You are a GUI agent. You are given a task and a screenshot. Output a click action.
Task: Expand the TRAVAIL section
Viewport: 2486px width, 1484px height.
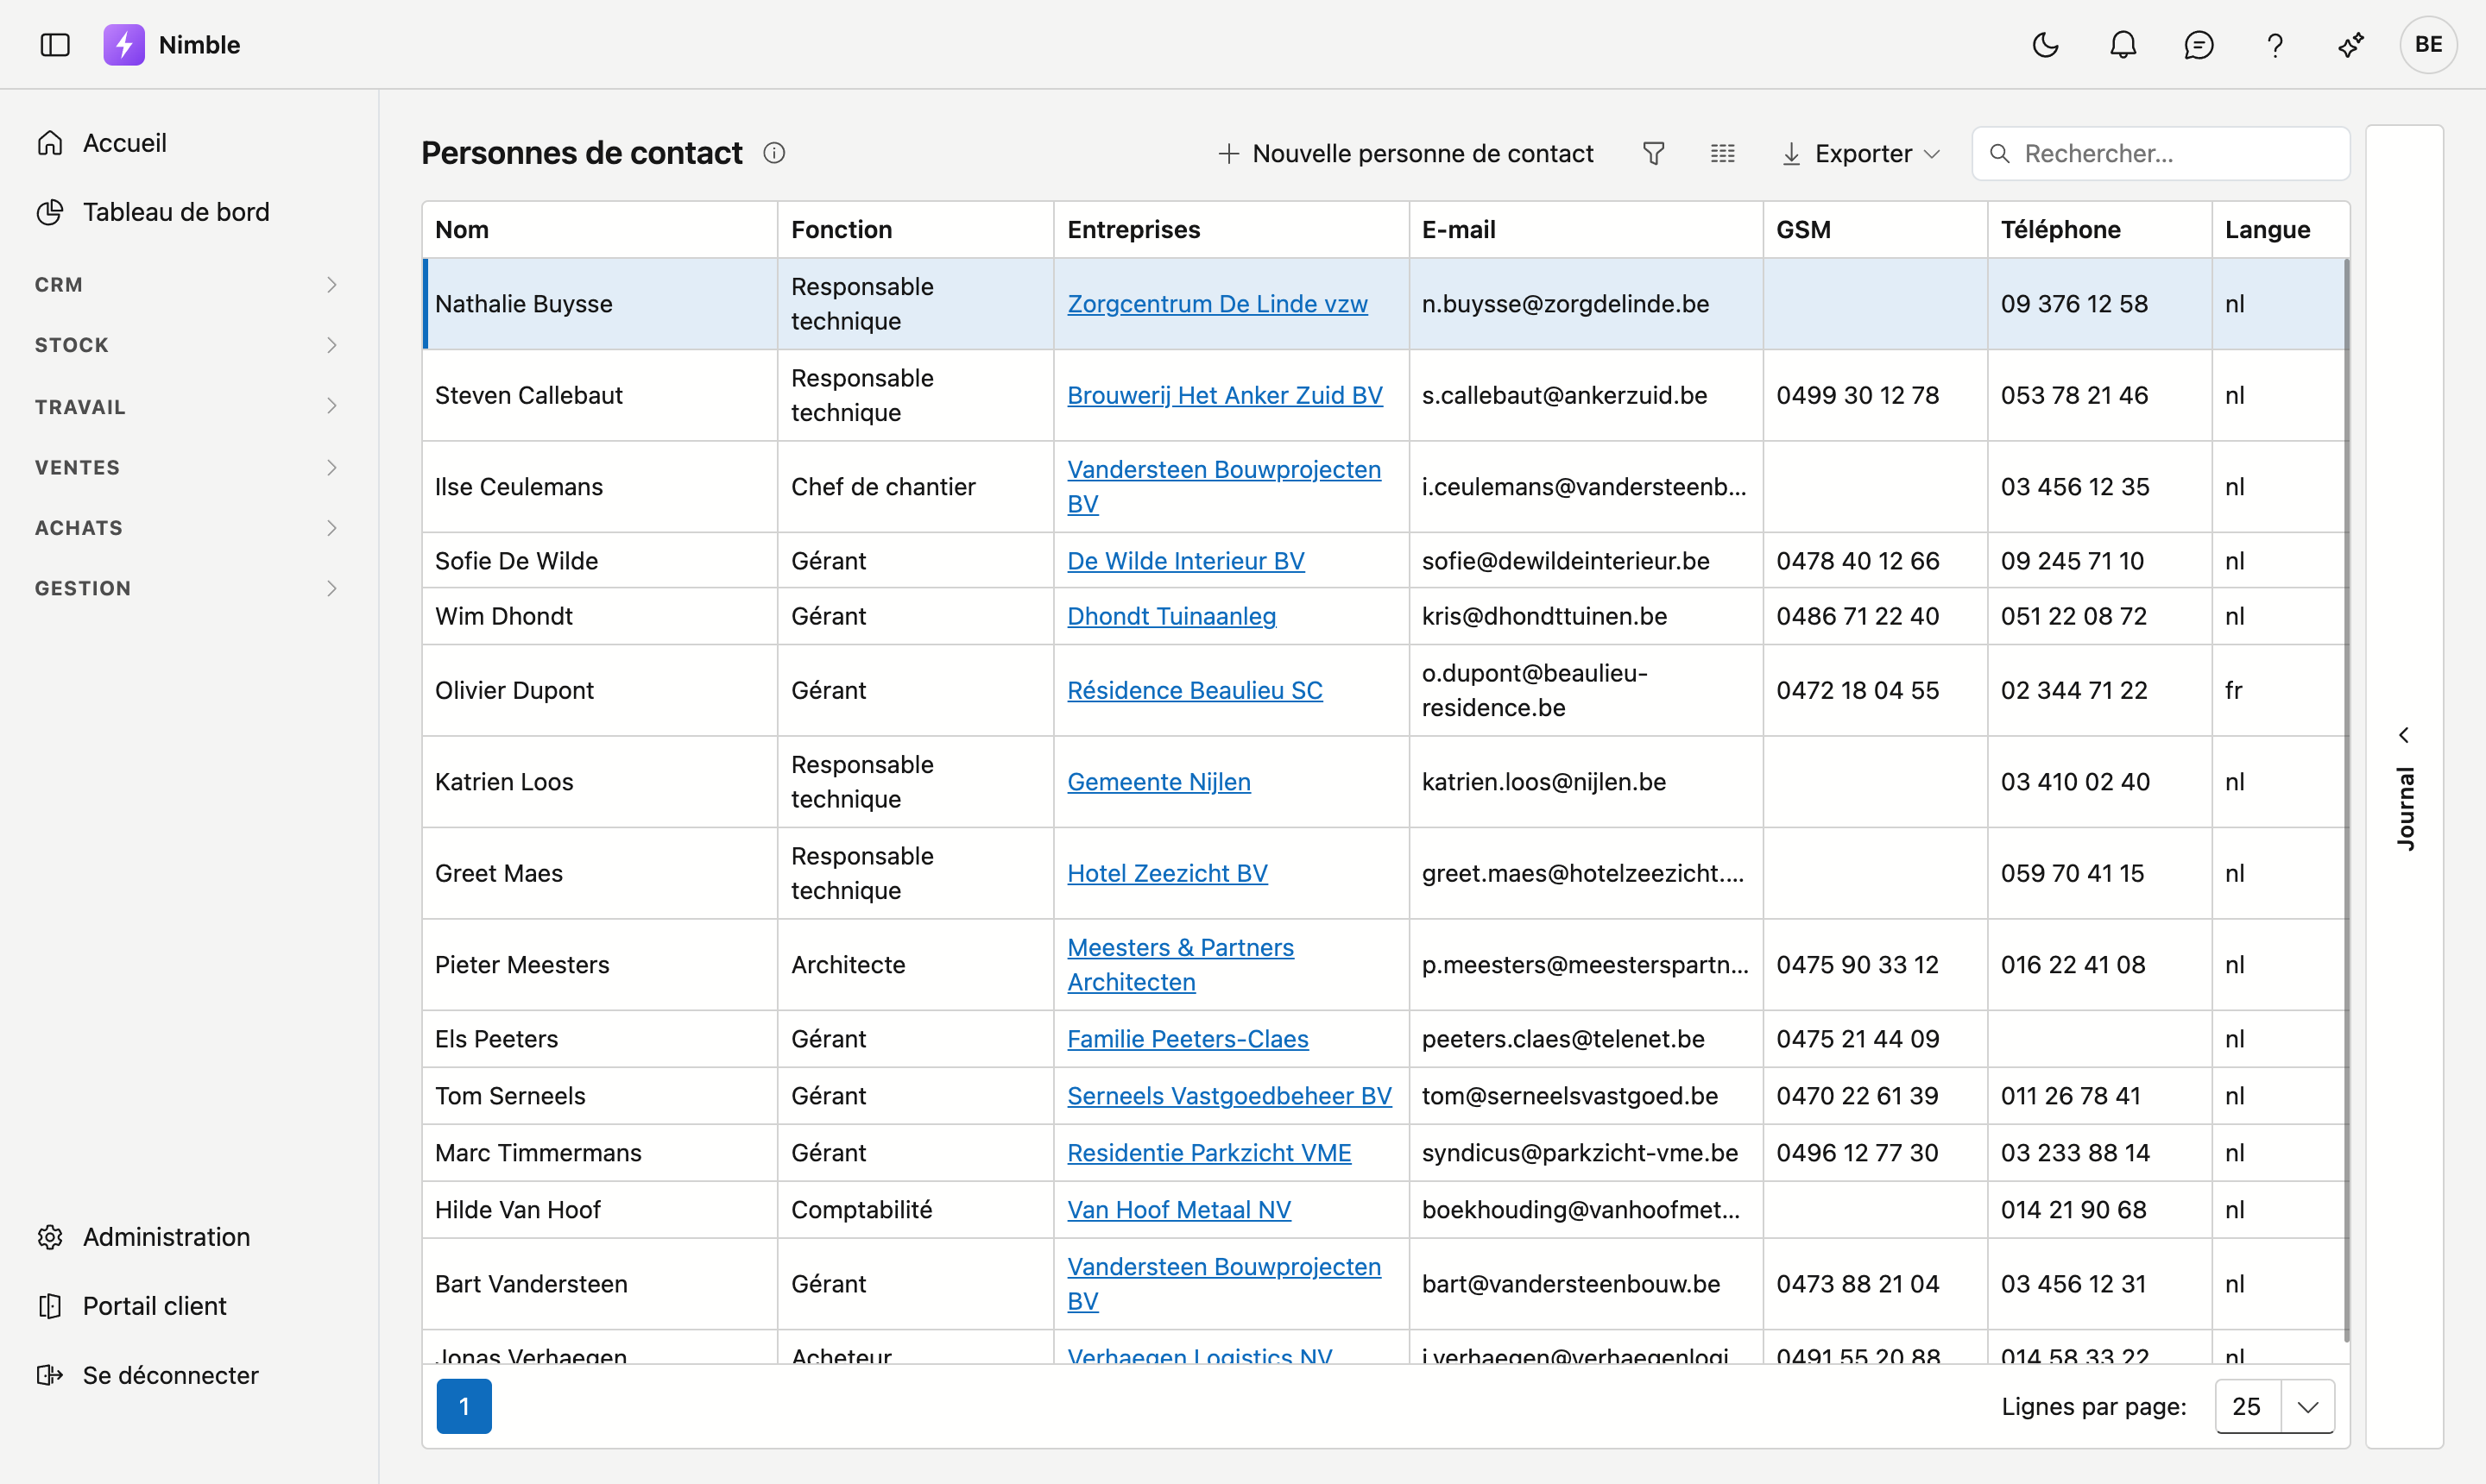pos(188,407)
